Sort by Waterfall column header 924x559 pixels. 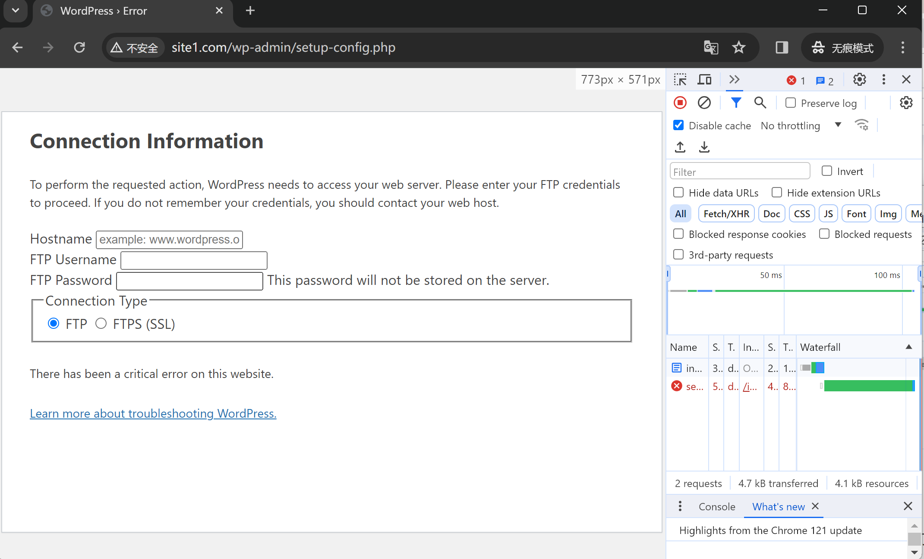(x=820, y=347)
